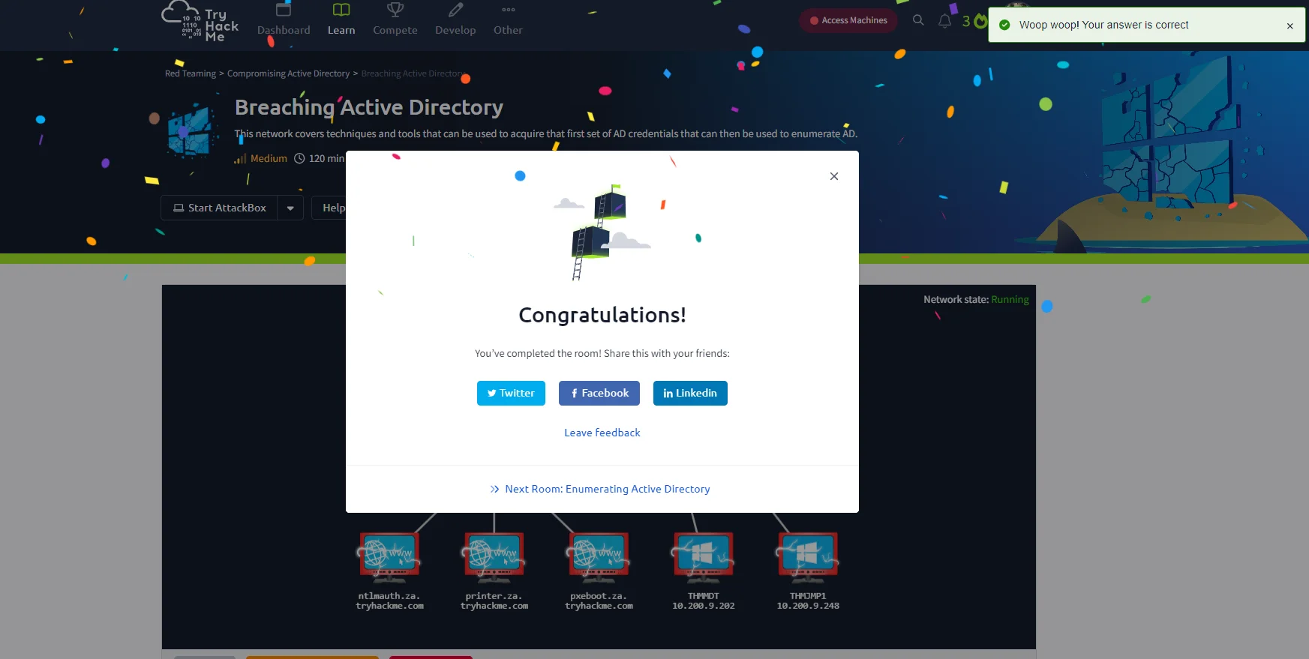1309x659 pixels.
Task: Open the notifications bell icon
Action: tap(944, 21)
